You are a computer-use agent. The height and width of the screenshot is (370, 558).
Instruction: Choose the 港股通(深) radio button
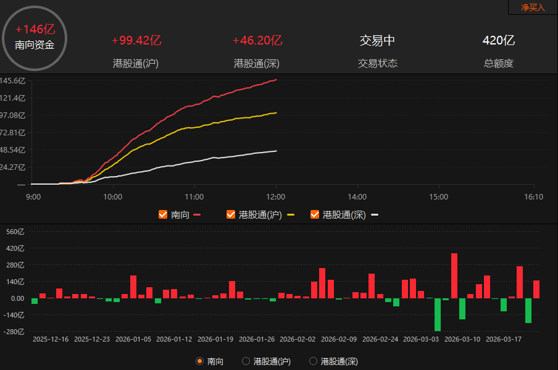coord(313,361)
